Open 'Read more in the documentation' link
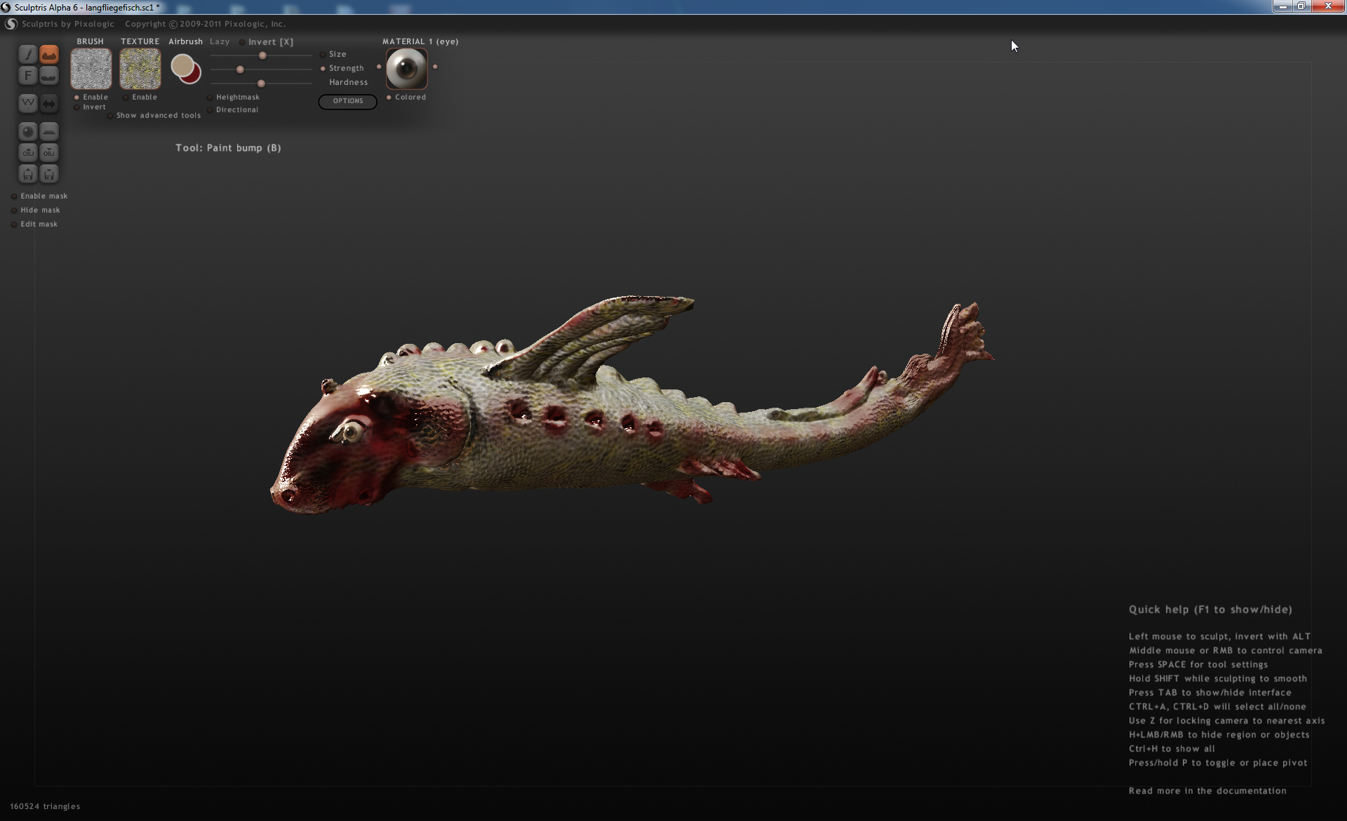The image size is (1347, 821). pyautogui.click(x=1207, y=791)
